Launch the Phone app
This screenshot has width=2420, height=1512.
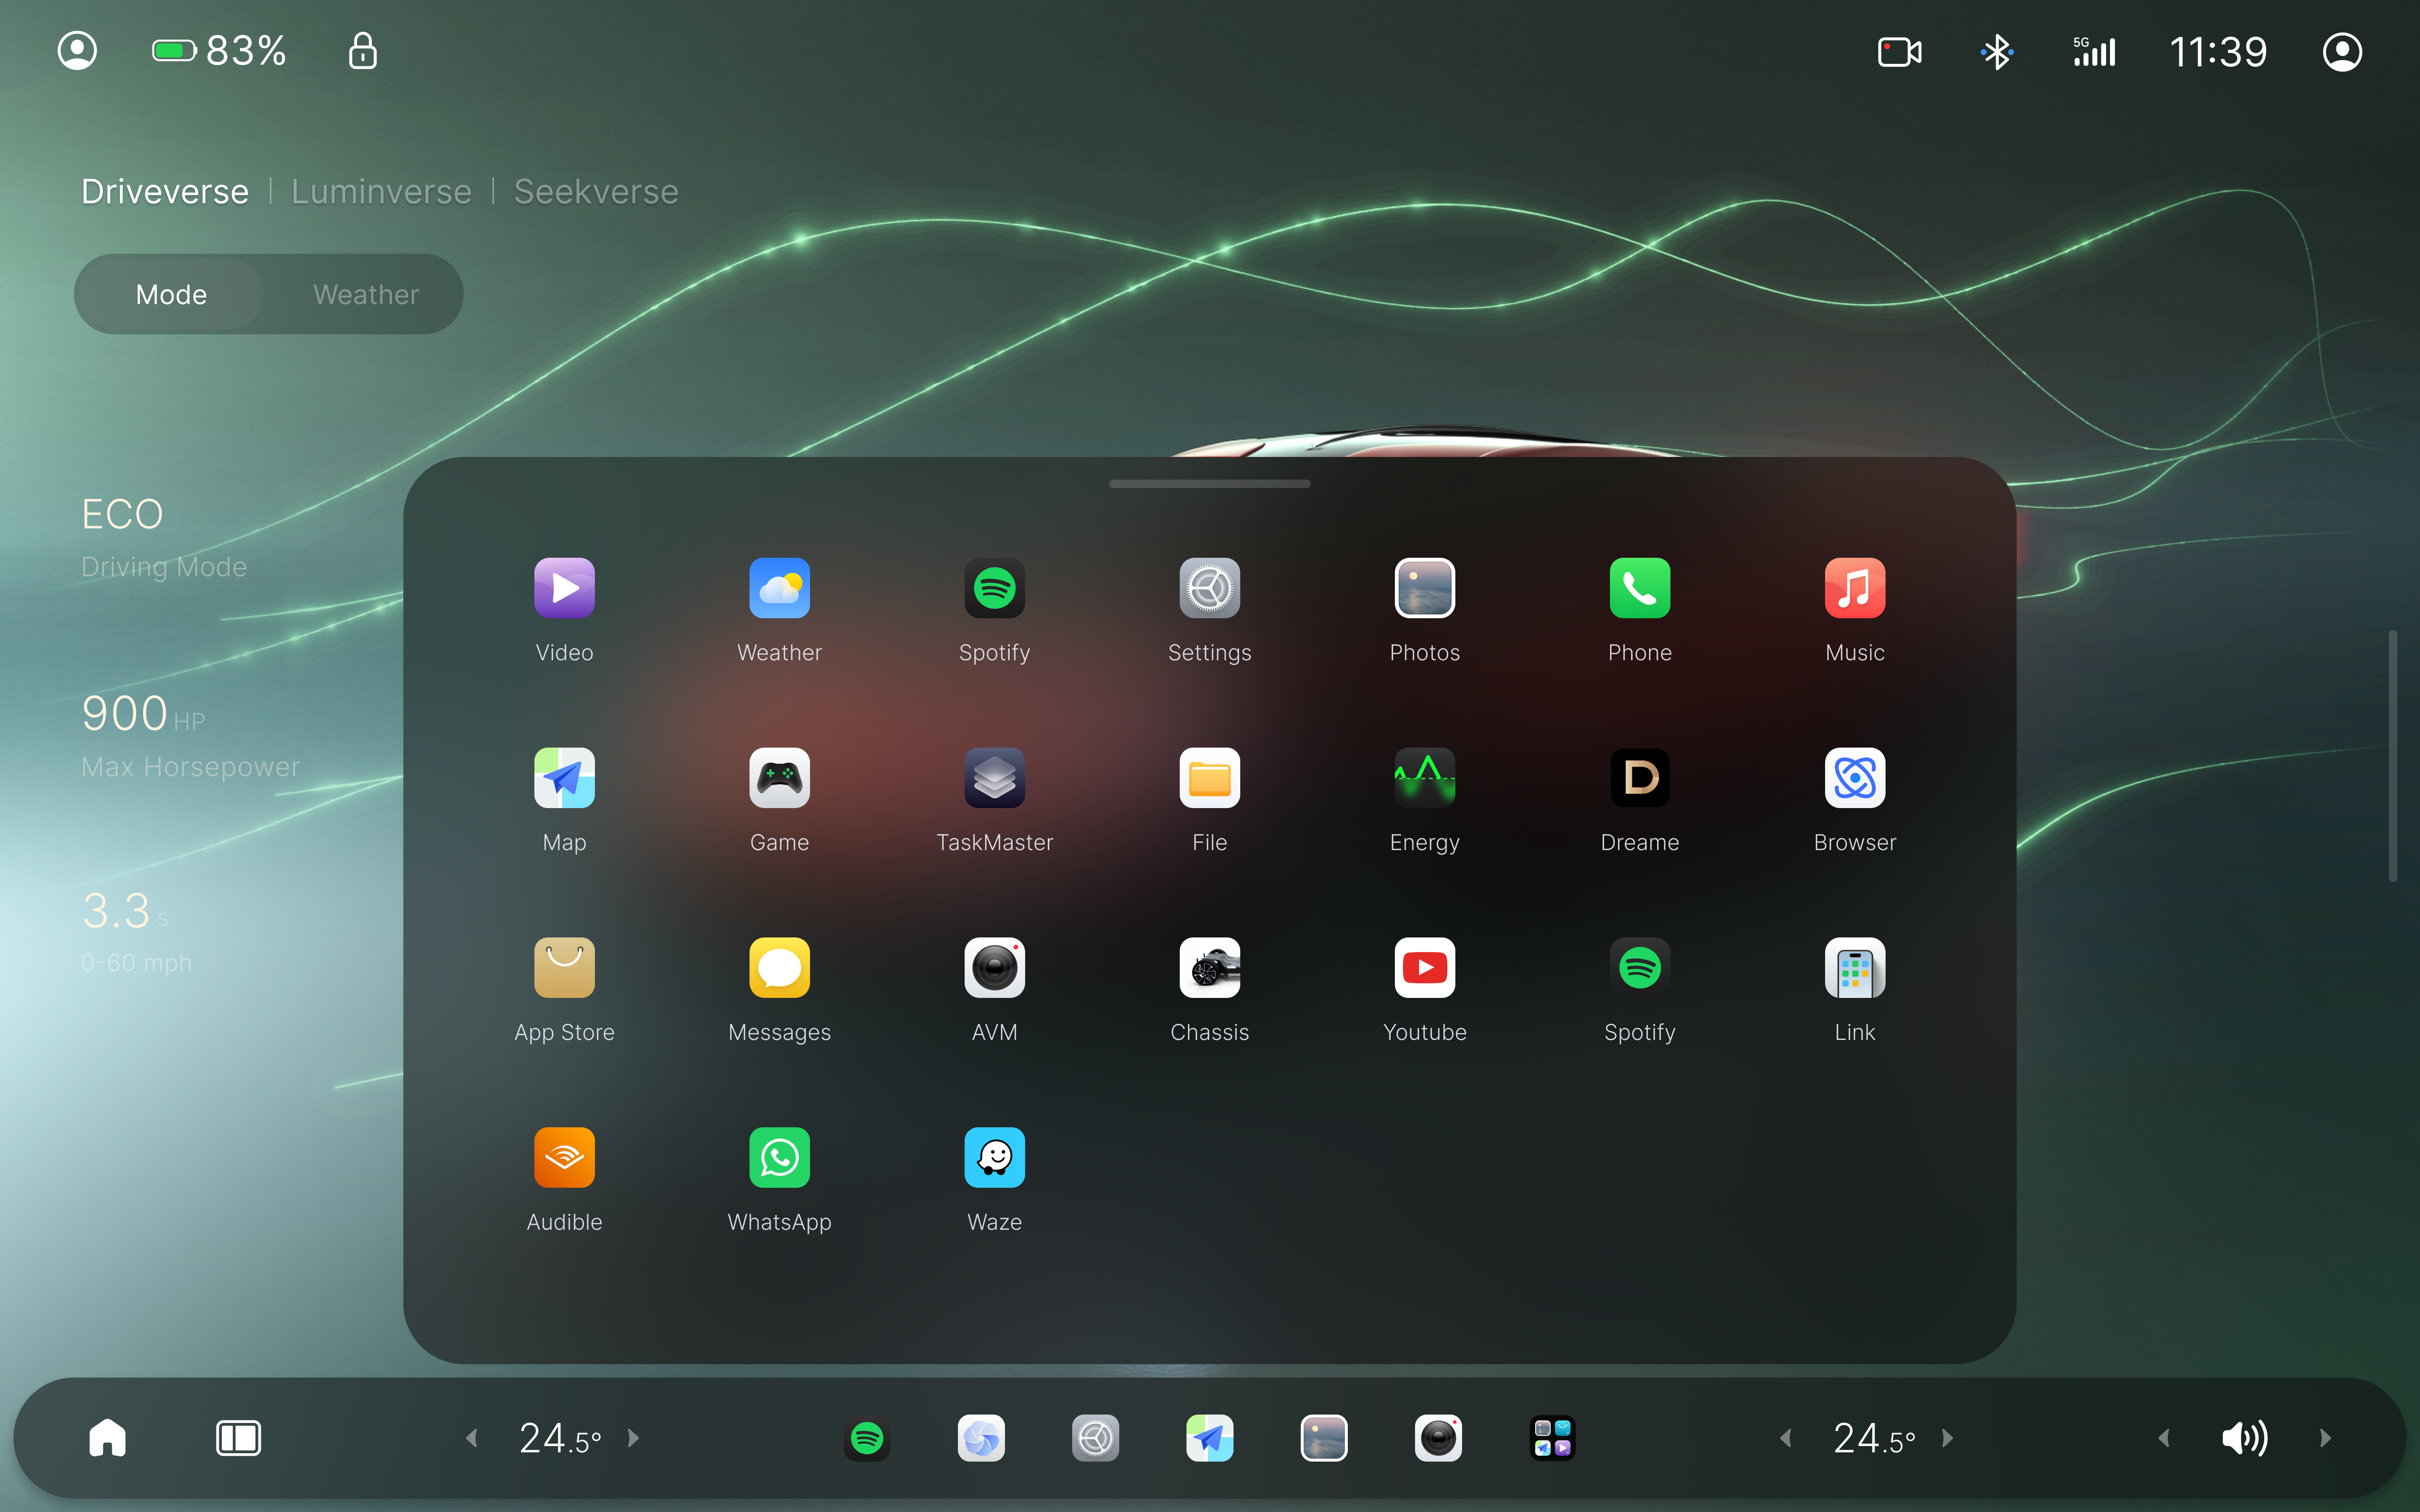(1639, 588)
